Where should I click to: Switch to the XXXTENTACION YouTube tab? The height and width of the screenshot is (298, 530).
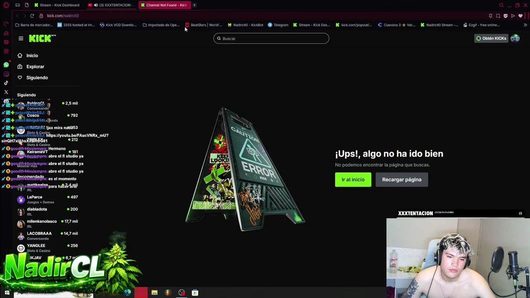[110, 5]
